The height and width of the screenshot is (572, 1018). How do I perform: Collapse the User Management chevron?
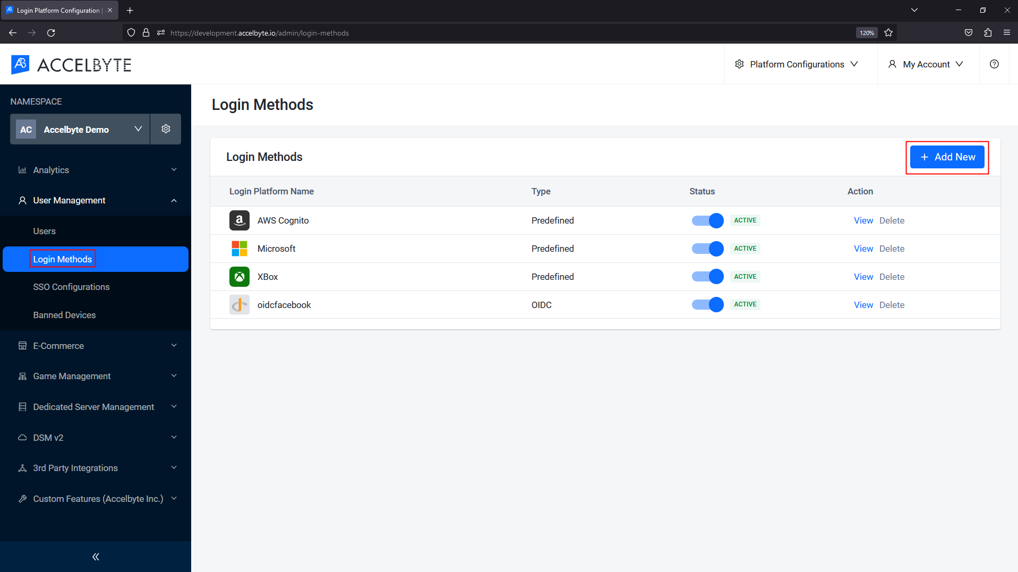click(x=174, y=200)
